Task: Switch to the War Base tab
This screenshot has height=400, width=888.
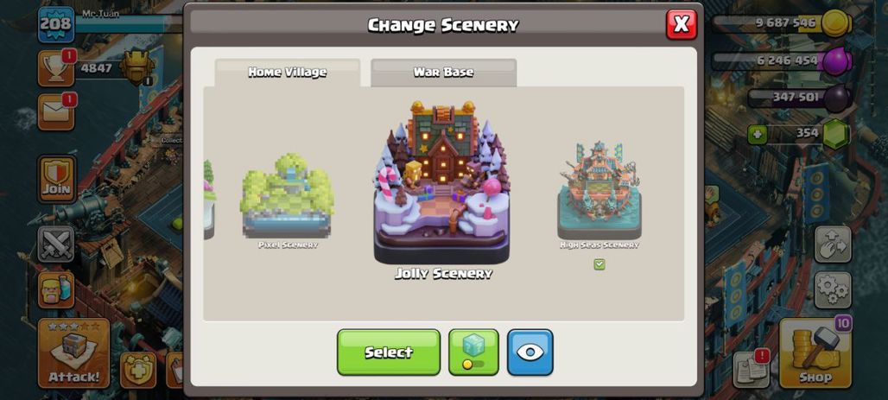Action: point(443,73)
